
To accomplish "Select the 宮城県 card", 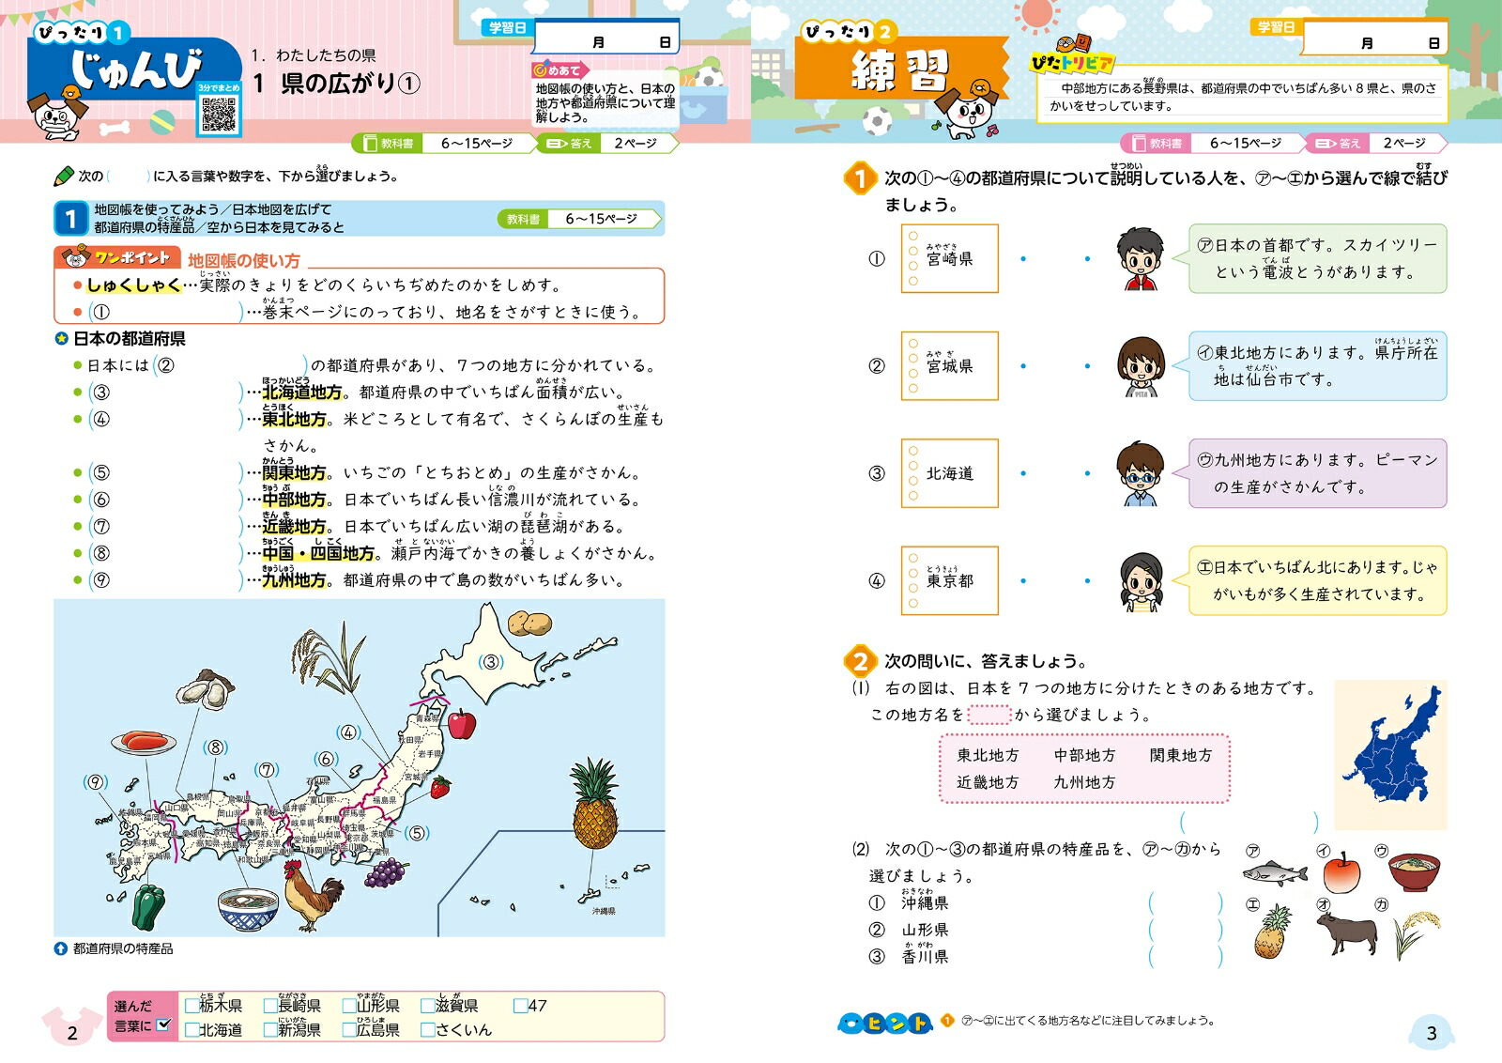I will pos(949,366).
